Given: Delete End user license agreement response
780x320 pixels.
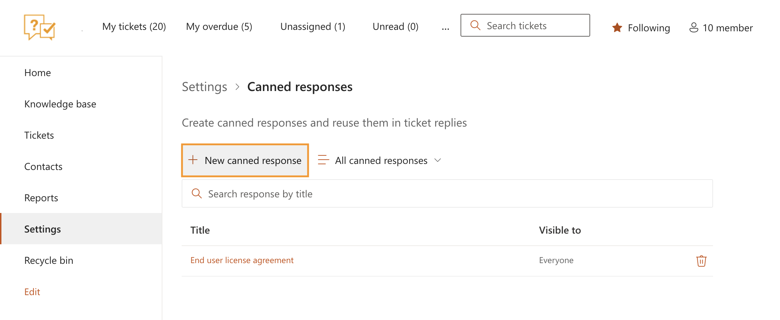Looking at the screenshot, I should coord(701,261).
